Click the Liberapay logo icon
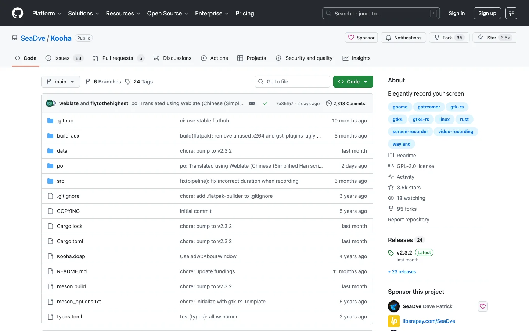Screen dimensions: 529x331 pyautogui.click(x=394, y=321)
